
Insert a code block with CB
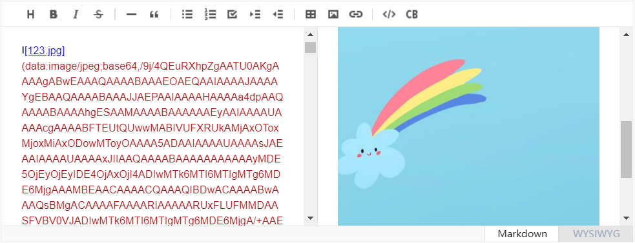(x=411, y=14)
